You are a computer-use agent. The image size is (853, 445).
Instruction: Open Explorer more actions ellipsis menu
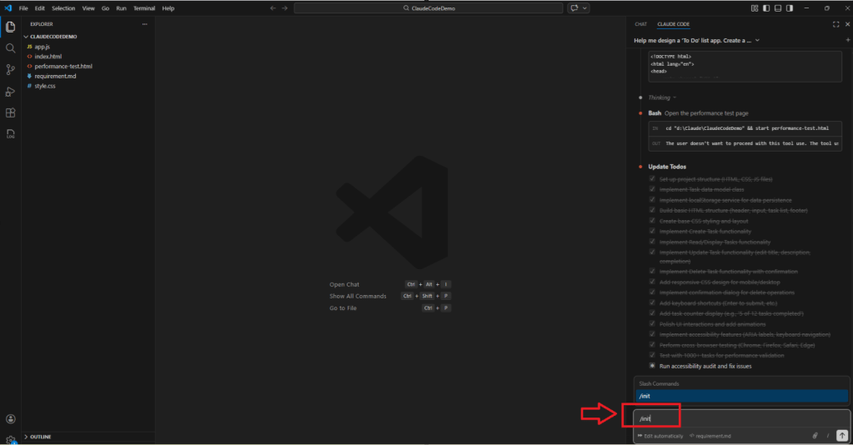tap(144, 24)
